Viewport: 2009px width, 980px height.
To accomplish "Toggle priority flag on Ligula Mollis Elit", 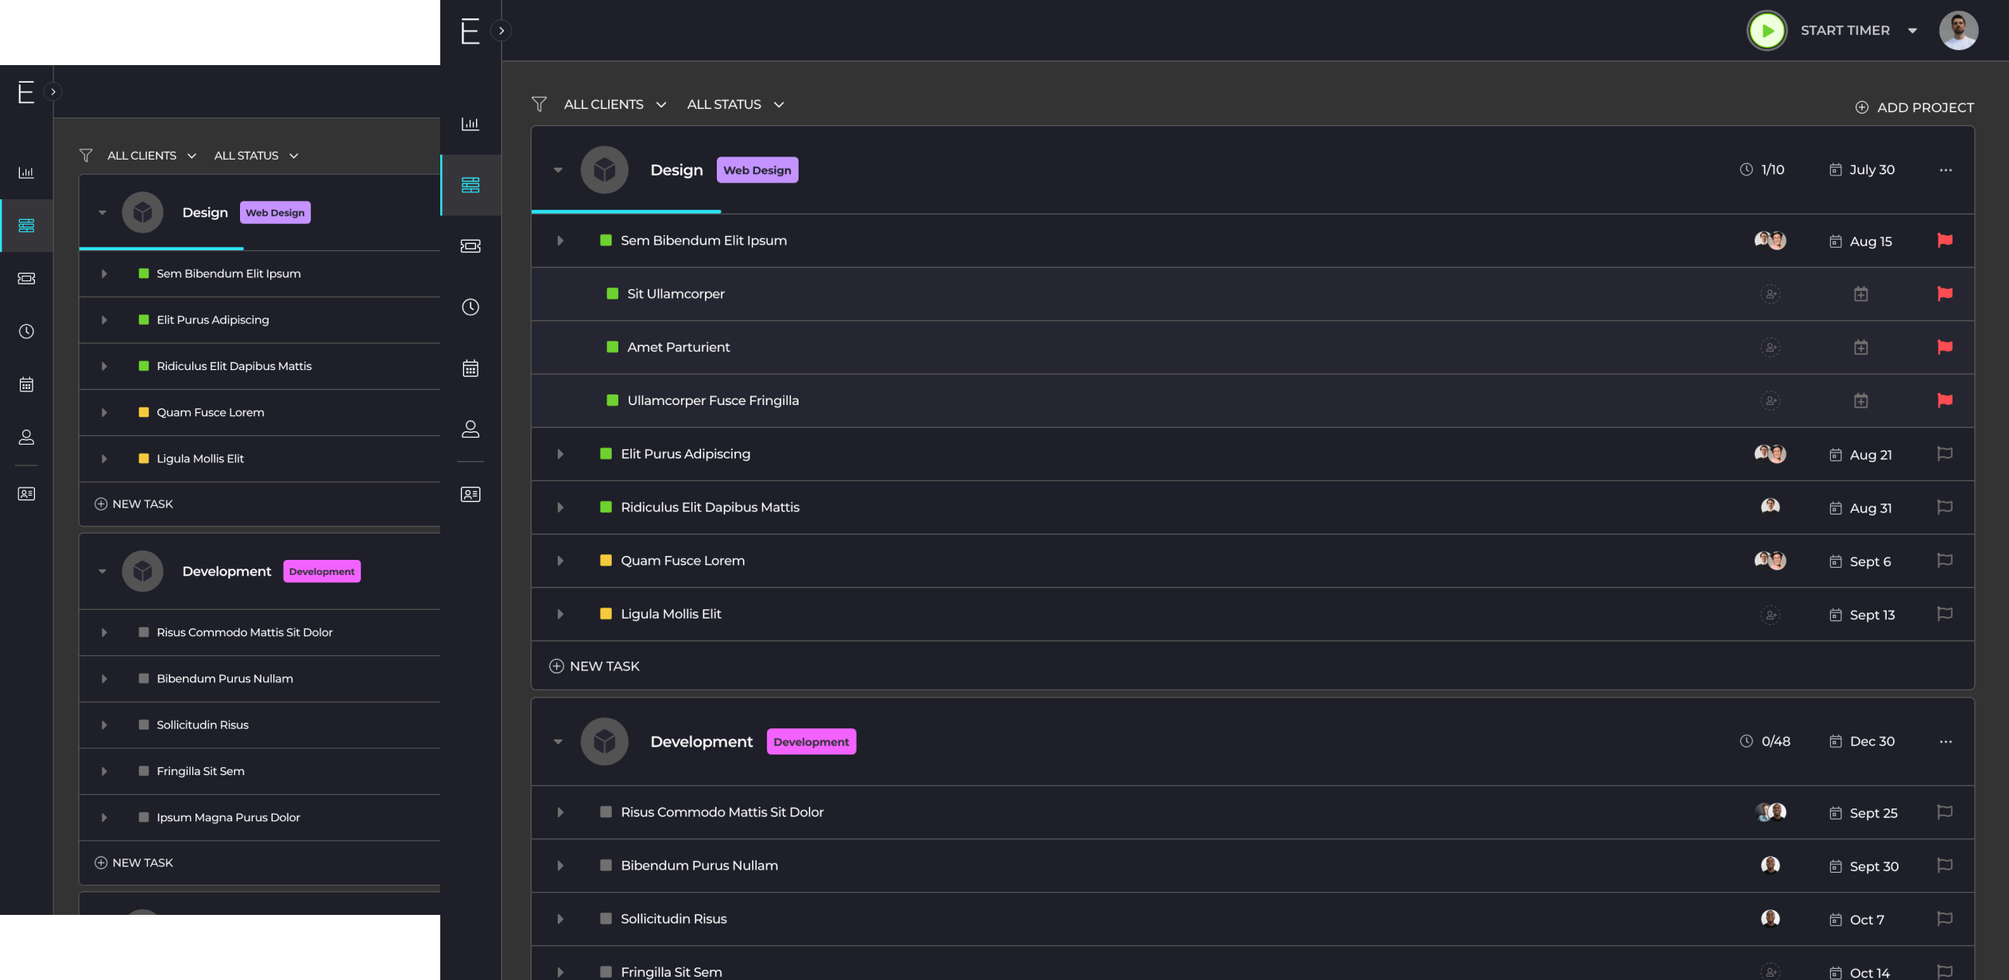I will coord(1945,615).
